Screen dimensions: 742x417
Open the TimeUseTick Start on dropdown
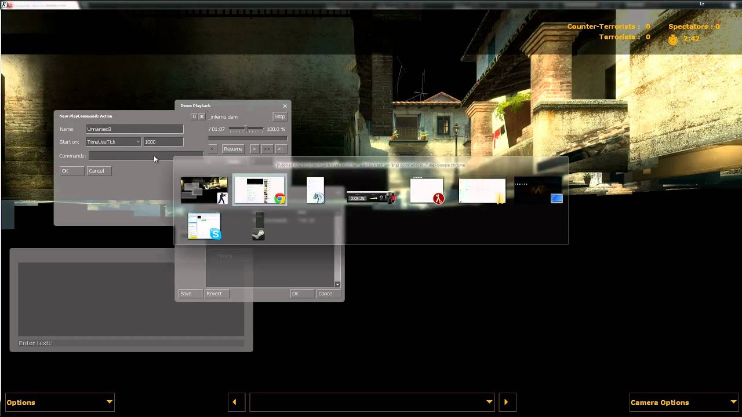(113, 142)
